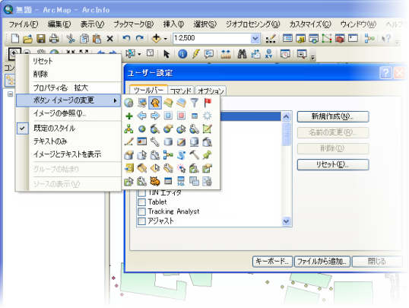
Task: Open the ファイル(F) menu
Action: pyautogui.click(x=24, y=24)
